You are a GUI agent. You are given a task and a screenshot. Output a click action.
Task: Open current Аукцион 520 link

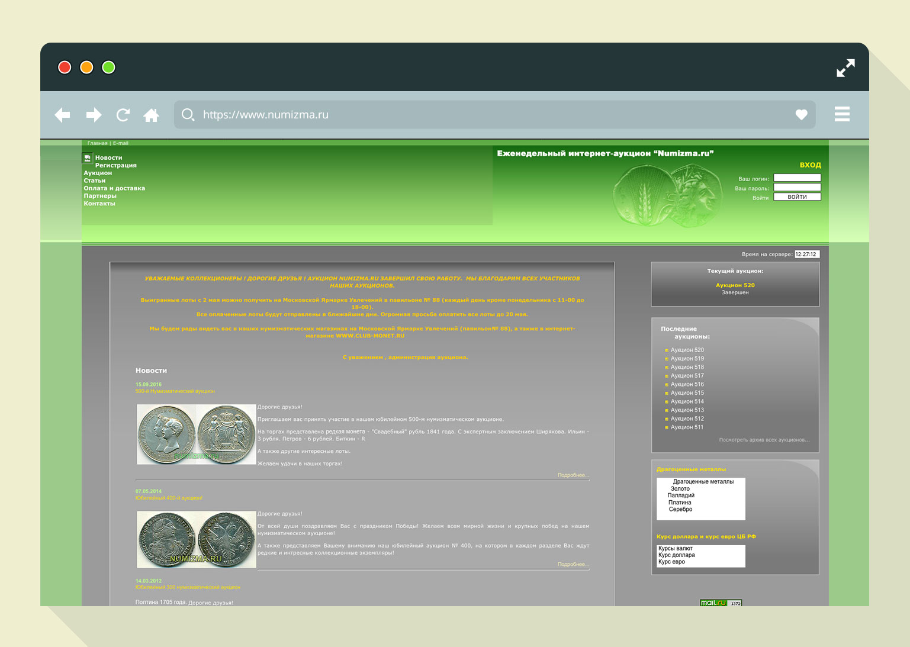(x=735, y=285)
